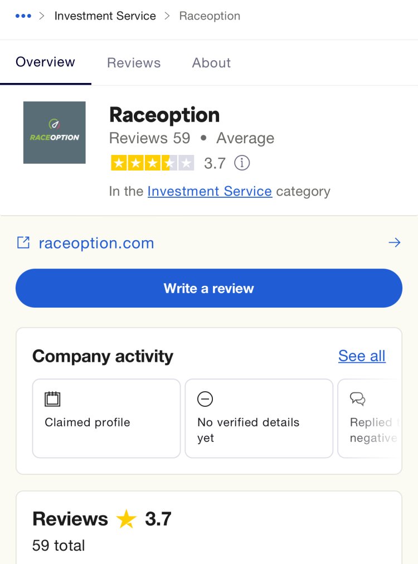Click Investment Service in the breadcrumb
This screenshot has height=564, width=418.
pos(105,16)
